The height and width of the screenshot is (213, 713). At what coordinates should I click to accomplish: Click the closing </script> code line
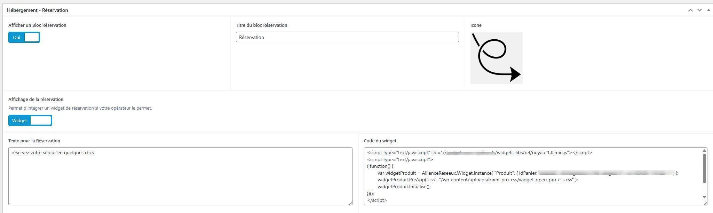(377, 200)
